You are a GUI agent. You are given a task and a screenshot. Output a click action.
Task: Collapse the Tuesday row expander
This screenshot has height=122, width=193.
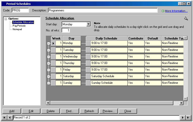point(48,50)
